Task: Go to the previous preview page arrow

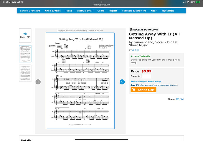Action: 38,82
